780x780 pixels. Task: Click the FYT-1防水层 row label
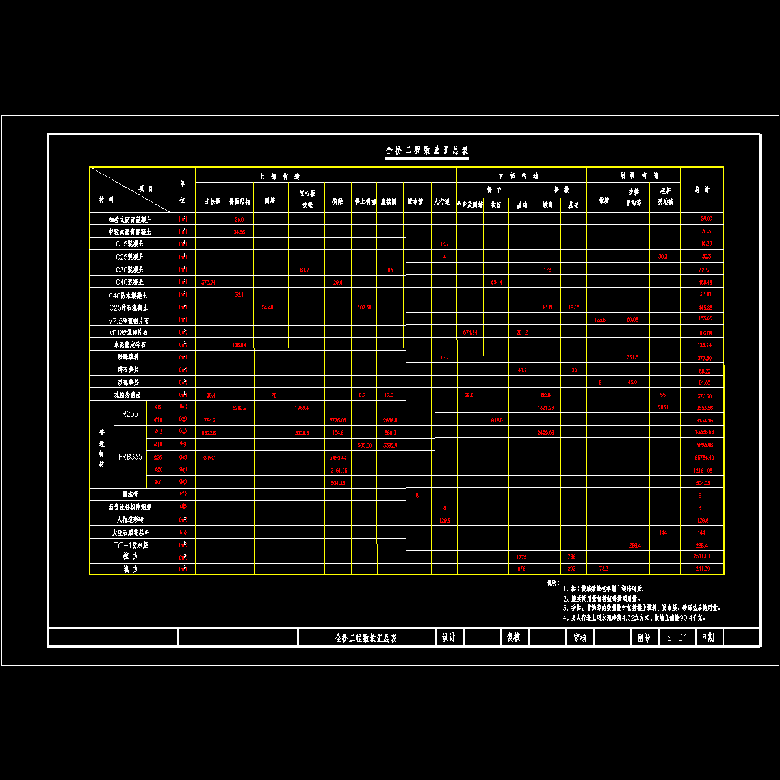pos(129,545)
